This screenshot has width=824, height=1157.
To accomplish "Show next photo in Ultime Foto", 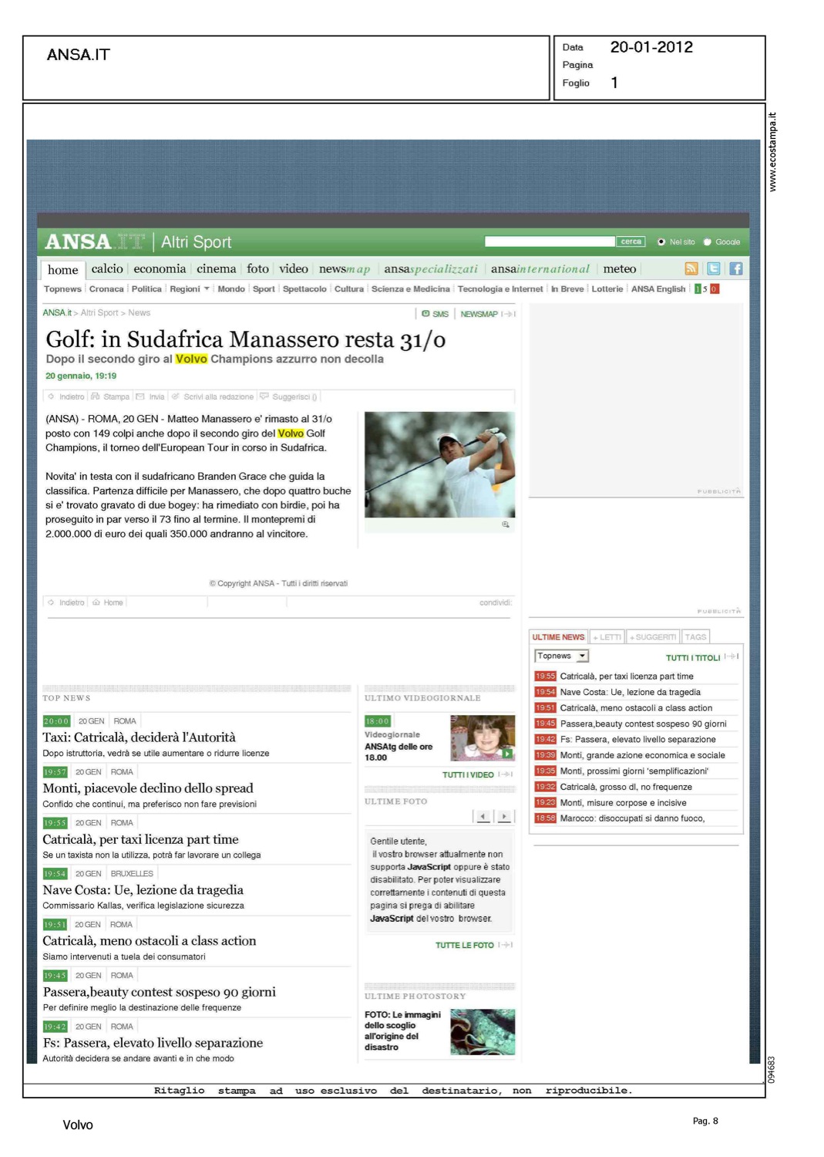I will point(504,816).
